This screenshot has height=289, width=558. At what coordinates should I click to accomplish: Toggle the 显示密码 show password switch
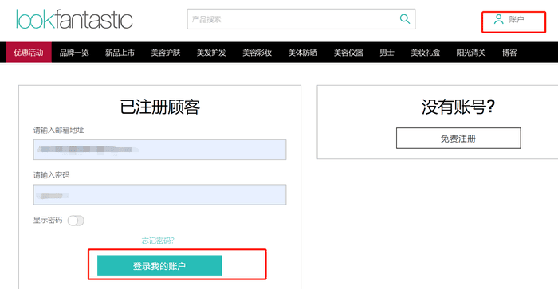(76, 221)
